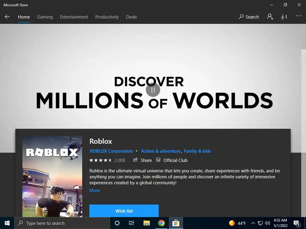306x229 pixels.
Task: Click Microsoft Store taskbar icon
Action: 176,223
